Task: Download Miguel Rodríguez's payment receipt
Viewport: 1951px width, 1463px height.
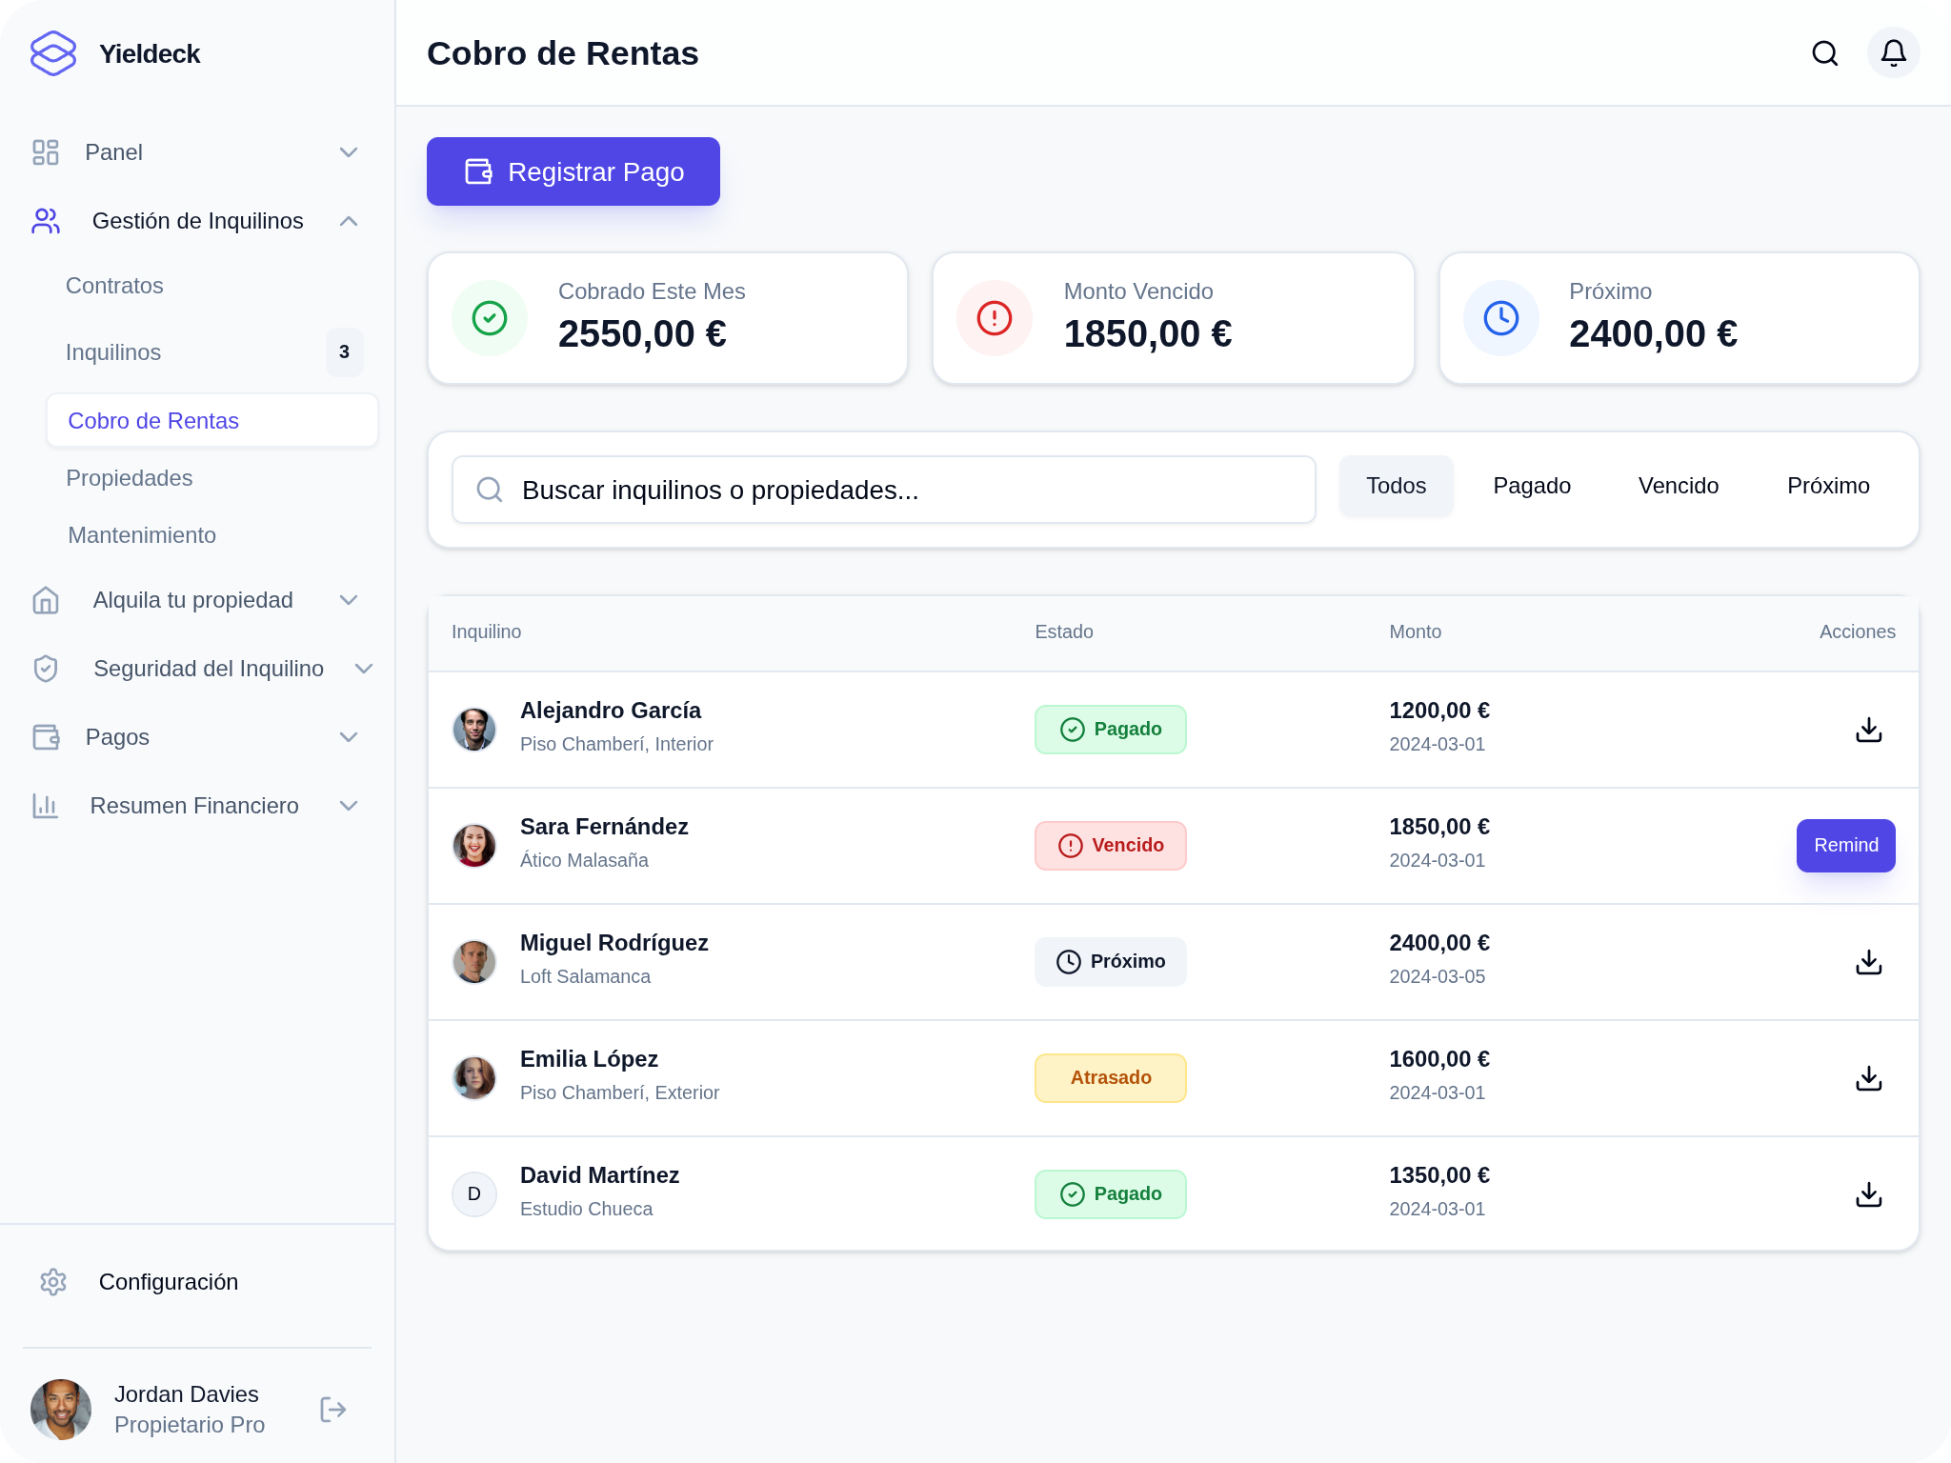Action: [x=1868, y=961]
